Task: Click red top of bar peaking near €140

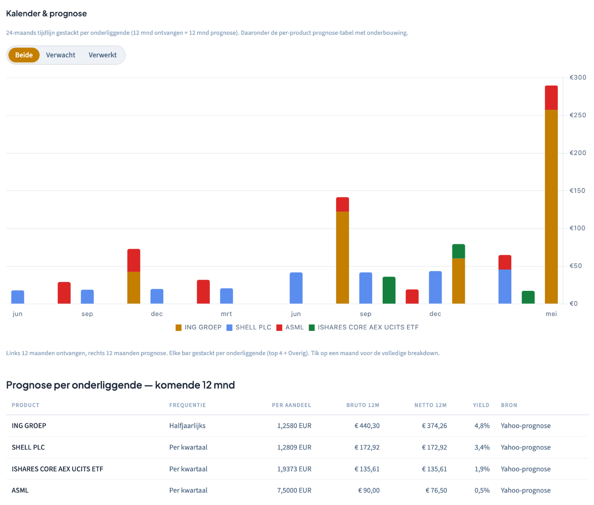Action: click(343, 205)
